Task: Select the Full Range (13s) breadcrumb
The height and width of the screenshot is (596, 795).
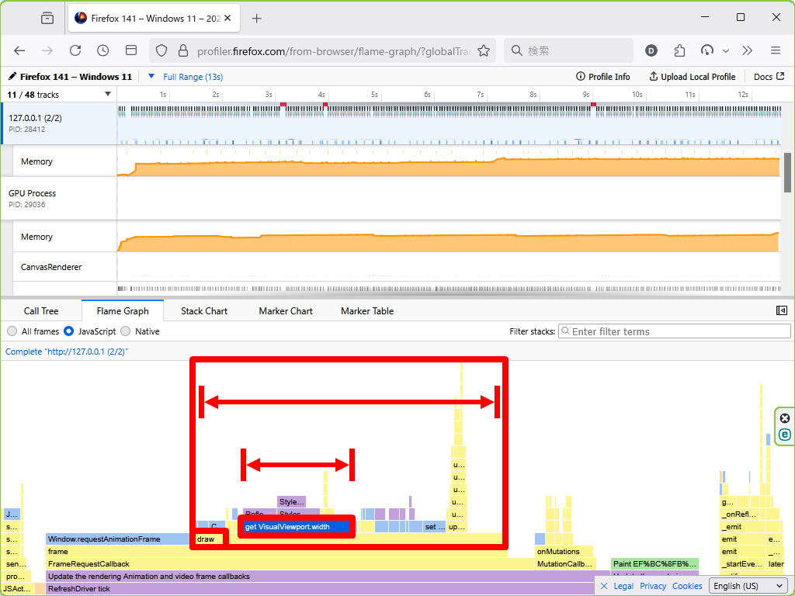Action: point(193,77)
